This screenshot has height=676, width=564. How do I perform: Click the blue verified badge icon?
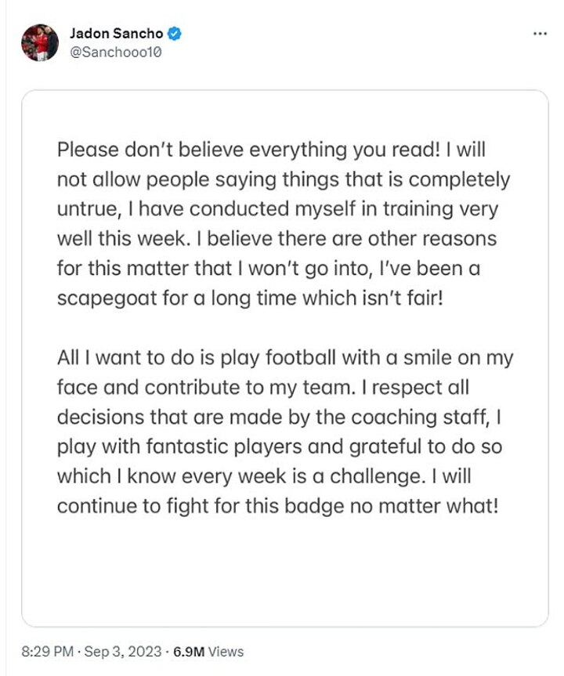[178, 34]
